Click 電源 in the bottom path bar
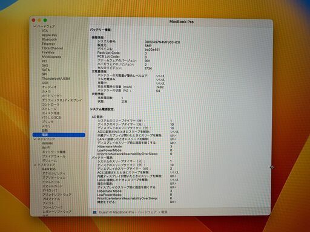Screen dimensions: 310x232 [164, 212]
